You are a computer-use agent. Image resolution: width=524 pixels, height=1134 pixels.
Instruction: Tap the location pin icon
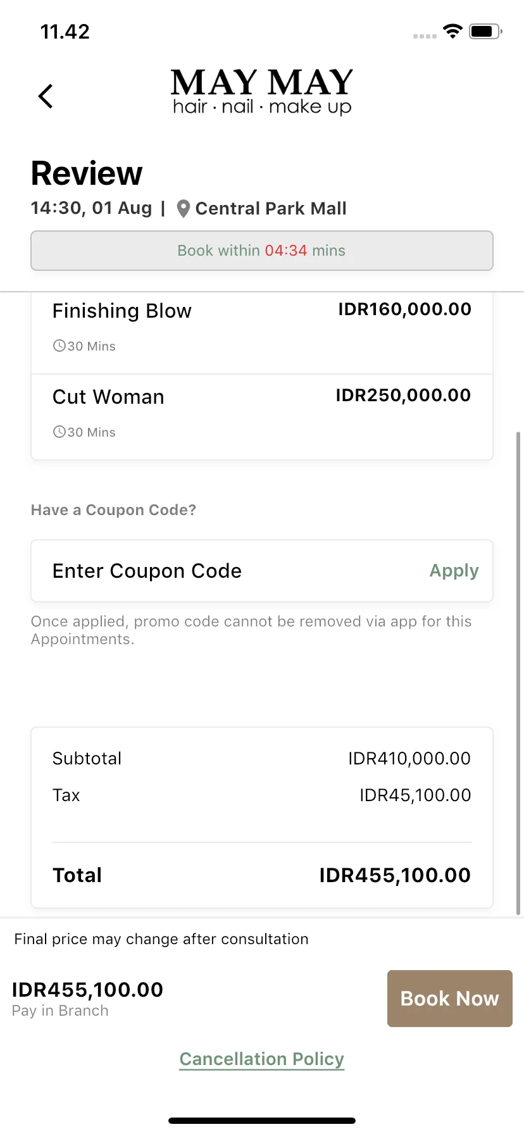tap(183, 209)
